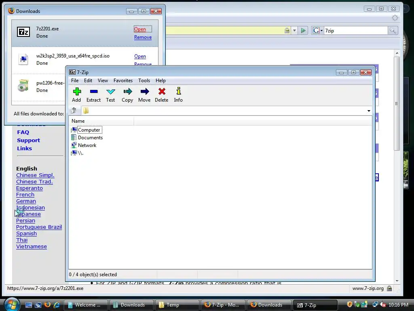Viewport: 414px width, 311px height.
Task: Click the Internet Explorer quick launch icon
Action: [x=57, y=305]
